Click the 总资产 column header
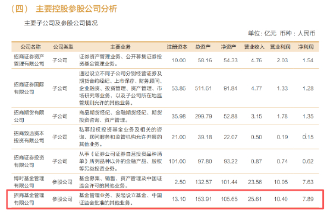Image resolution: width=327 pixels, height=215 pixels. [203, 47]
